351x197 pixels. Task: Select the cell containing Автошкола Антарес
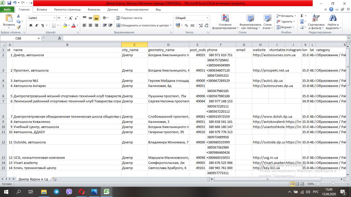tap(67, 86)
